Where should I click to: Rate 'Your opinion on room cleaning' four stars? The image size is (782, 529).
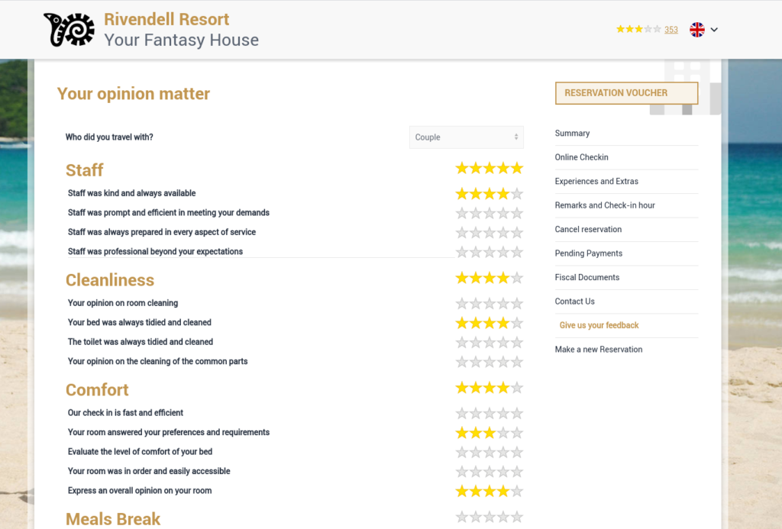pos(502,303)
